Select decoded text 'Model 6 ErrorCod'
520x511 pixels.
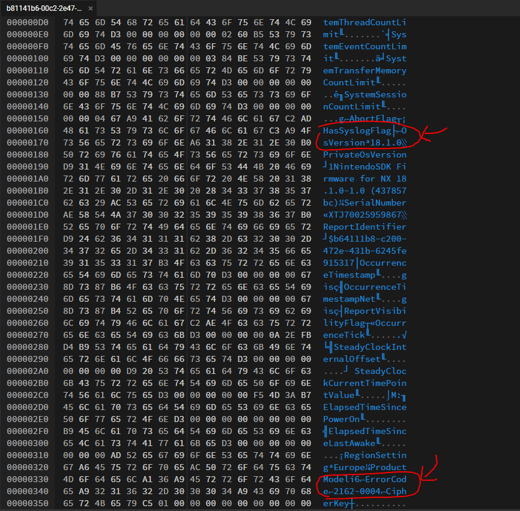point(365,479)
